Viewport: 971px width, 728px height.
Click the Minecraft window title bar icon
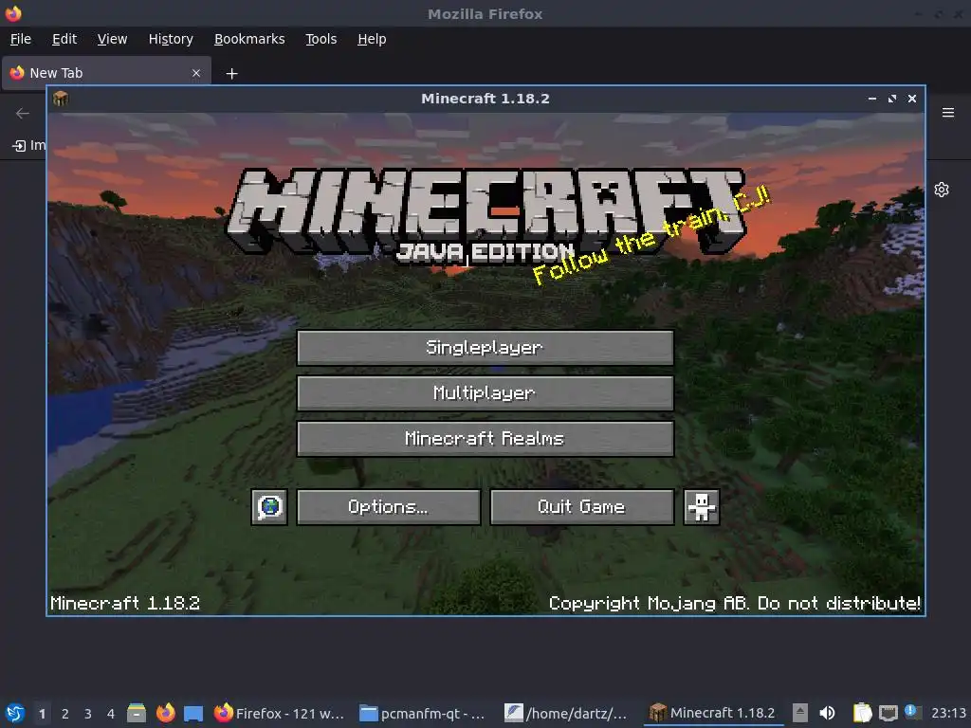[x=61, y=99]
